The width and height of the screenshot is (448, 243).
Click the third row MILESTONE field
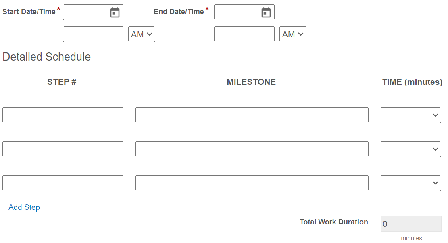[x=252, y=183]
